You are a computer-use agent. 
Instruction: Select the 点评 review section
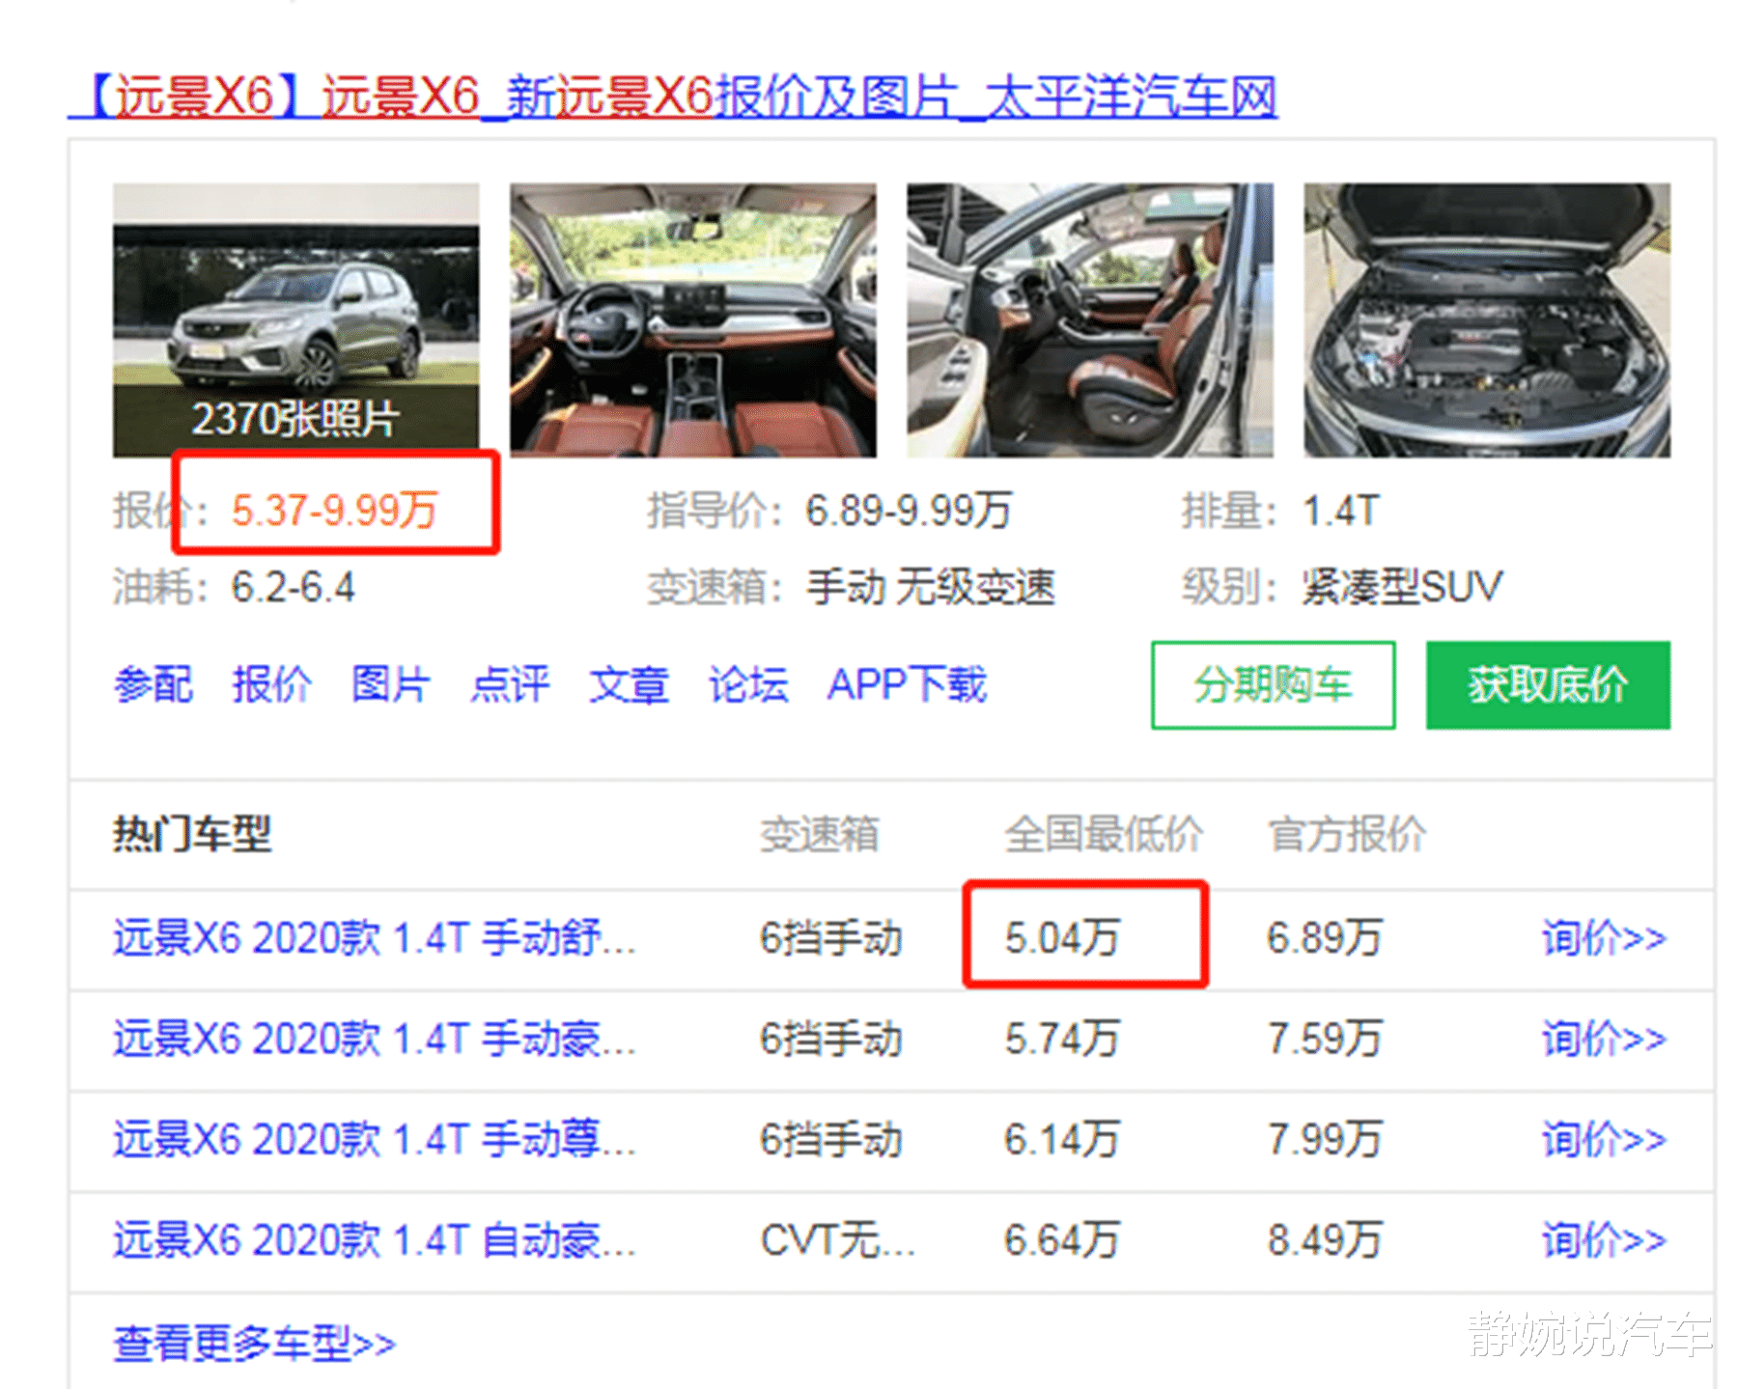click(x=509, y=685)
